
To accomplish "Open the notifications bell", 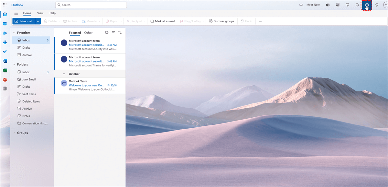I will 357,5.
